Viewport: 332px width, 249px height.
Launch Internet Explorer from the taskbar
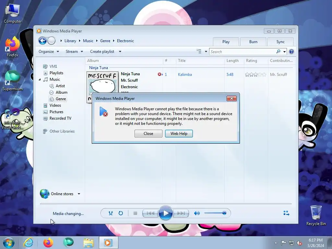(x=29, y=243)
